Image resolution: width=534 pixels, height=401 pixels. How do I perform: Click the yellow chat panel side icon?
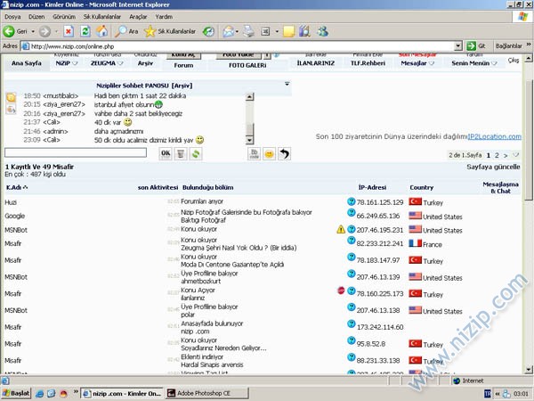[11, 97]
